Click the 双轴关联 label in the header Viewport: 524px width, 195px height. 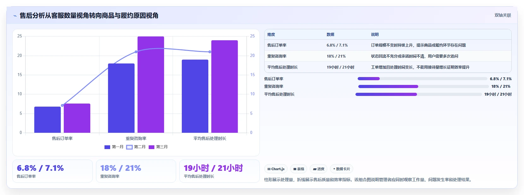[503, 15]
